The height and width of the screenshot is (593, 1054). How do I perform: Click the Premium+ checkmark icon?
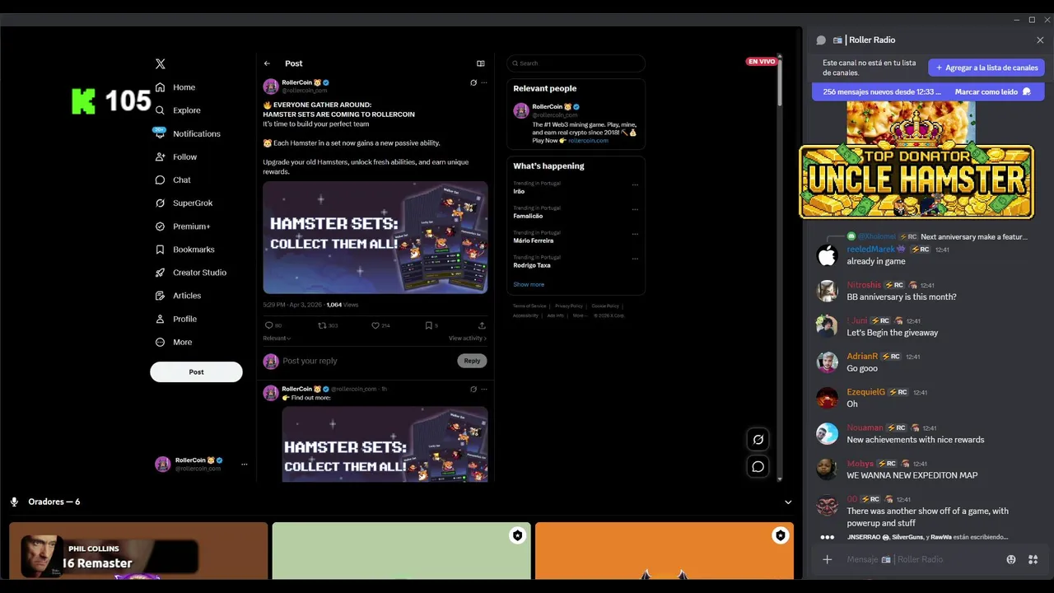click(161, 226)
